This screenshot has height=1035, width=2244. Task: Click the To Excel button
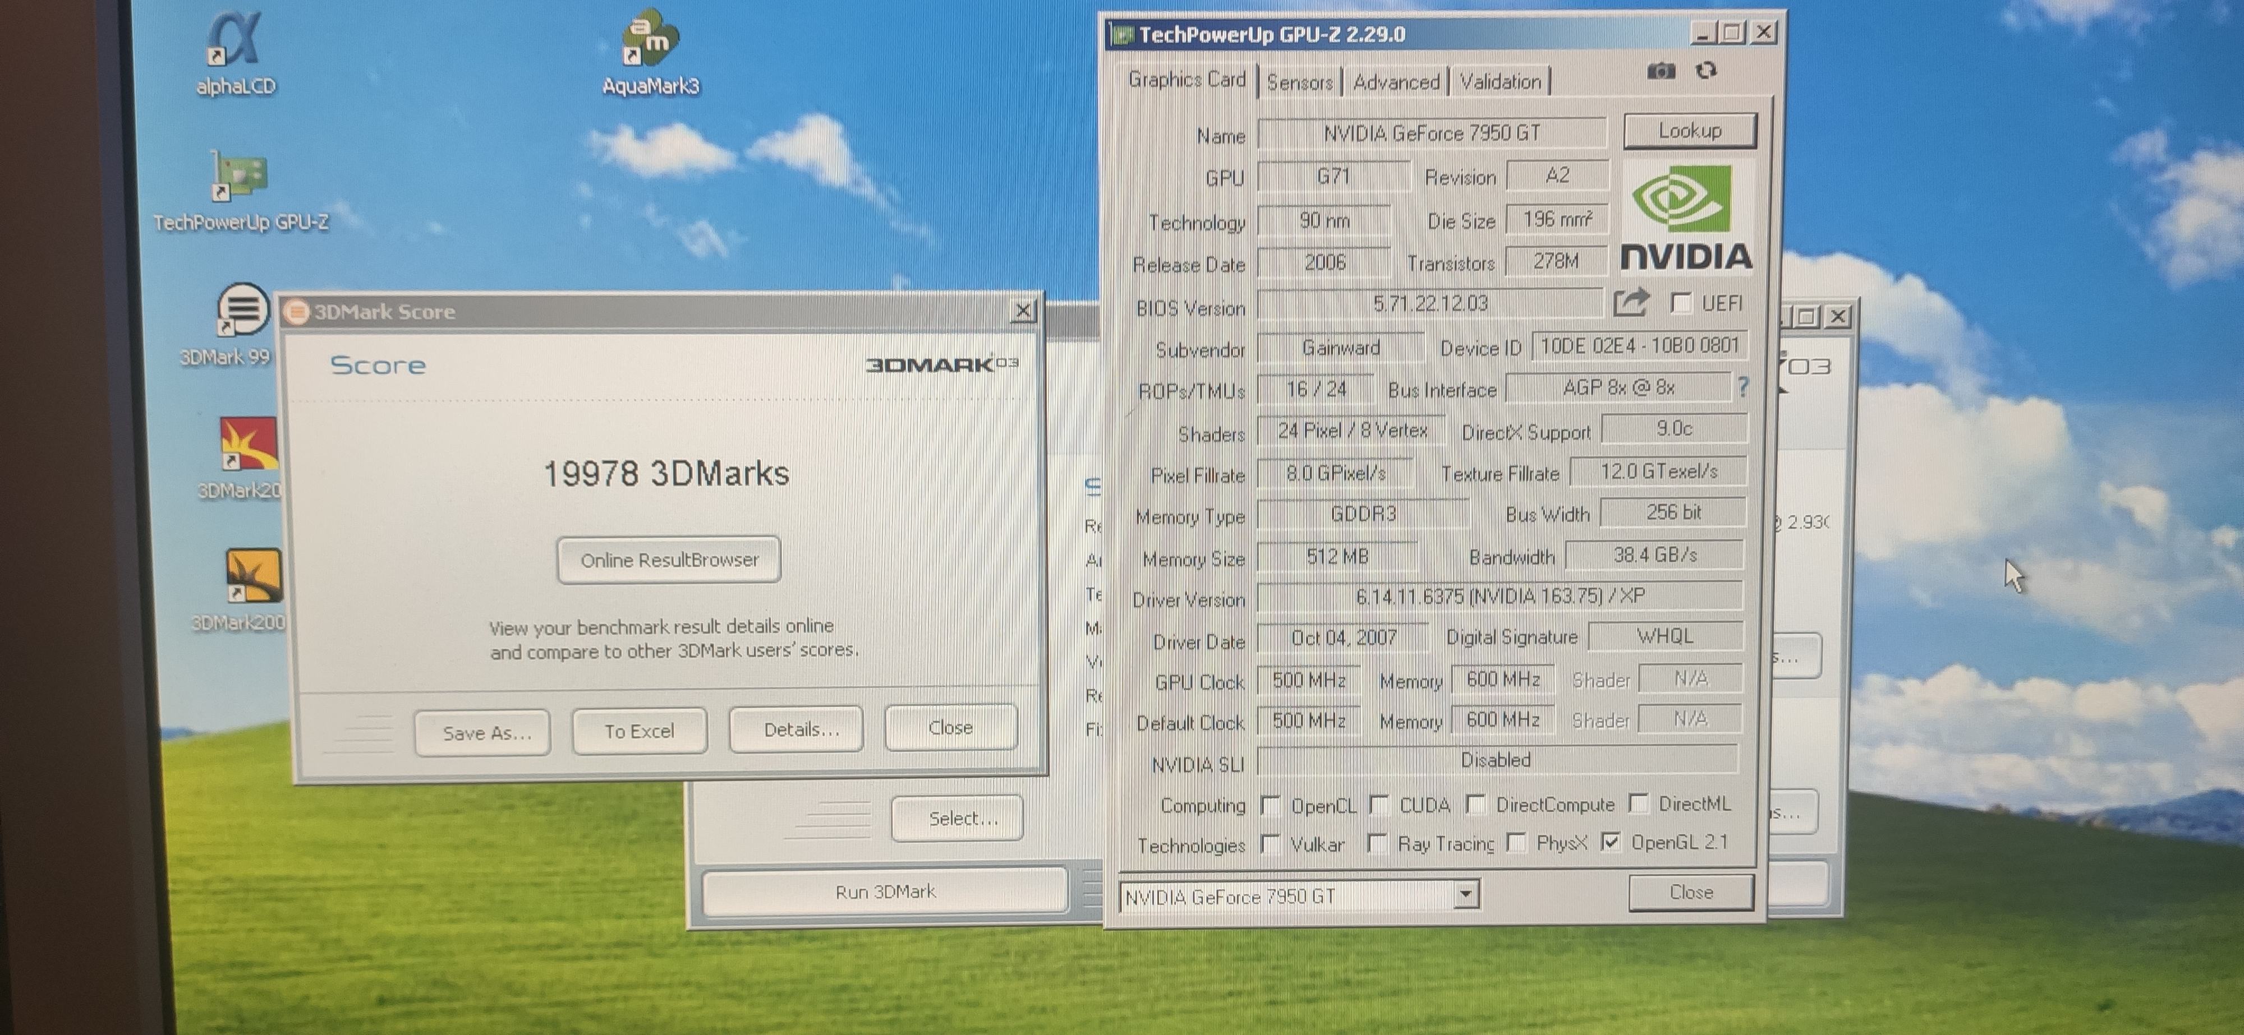coord(640,731)
